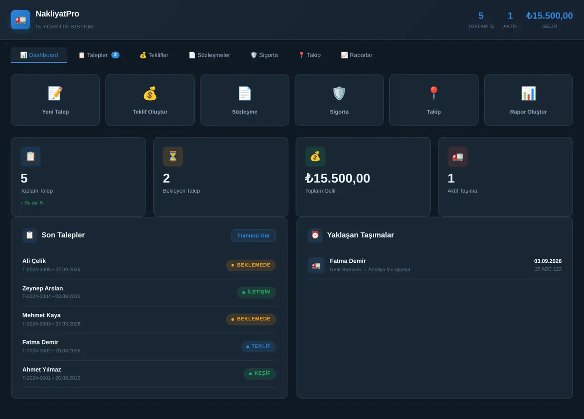Click the notification count badge on Talepler
Viewport: 584px width, 419px height.
(115, 55)
